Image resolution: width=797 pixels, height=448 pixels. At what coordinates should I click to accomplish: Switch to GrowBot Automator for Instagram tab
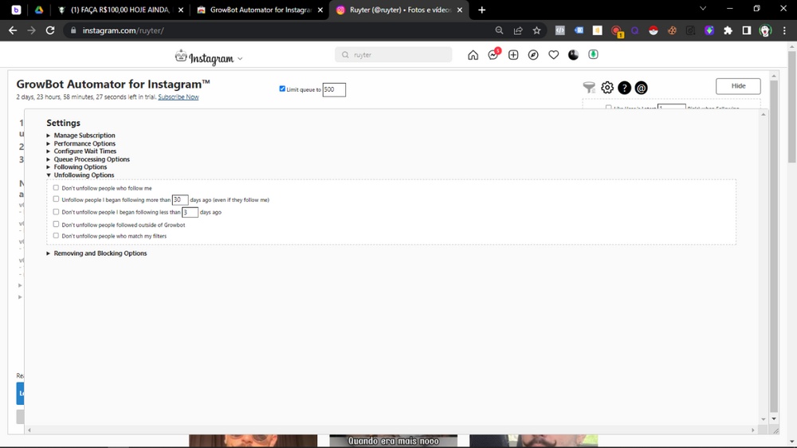(x=261, y=10)
